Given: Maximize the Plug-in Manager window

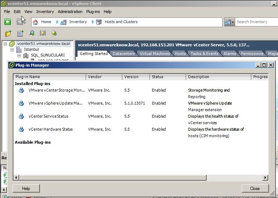Looking at the screenshot, I should tap(264, 65).
